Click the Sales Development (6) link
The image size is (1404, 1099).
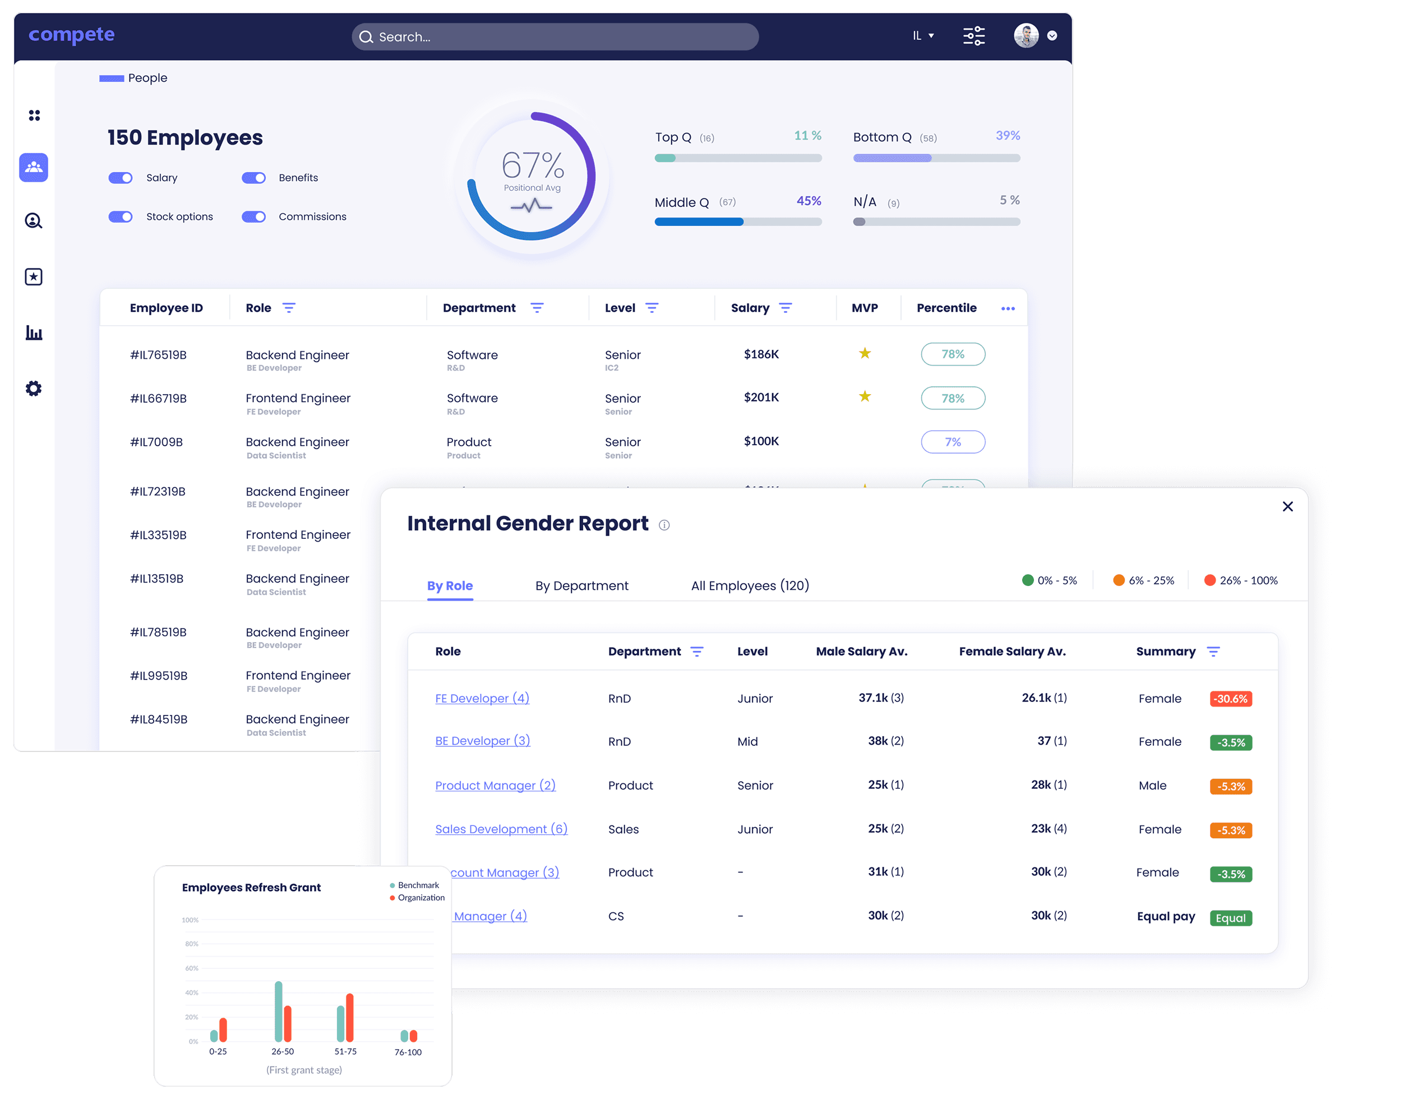point(501,829)
